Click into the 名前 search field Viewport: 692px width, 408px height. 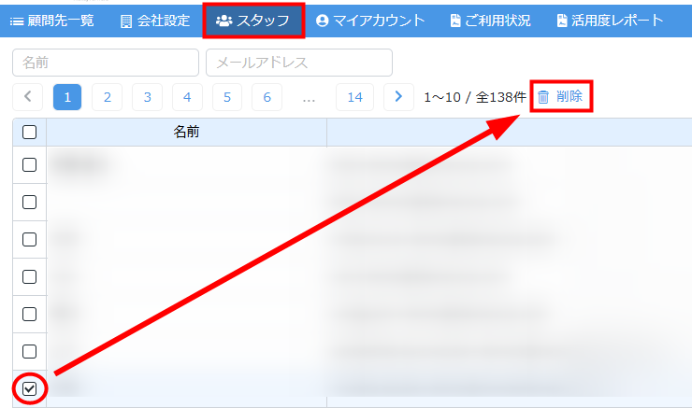click(x=106, y=63)
